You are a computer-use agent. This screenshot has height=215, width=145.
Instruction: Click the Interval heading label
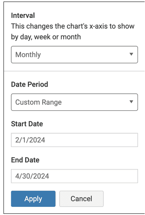(x=23, y=15)
